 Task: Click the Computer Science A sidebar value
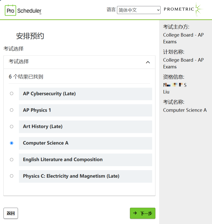[185, 110]
